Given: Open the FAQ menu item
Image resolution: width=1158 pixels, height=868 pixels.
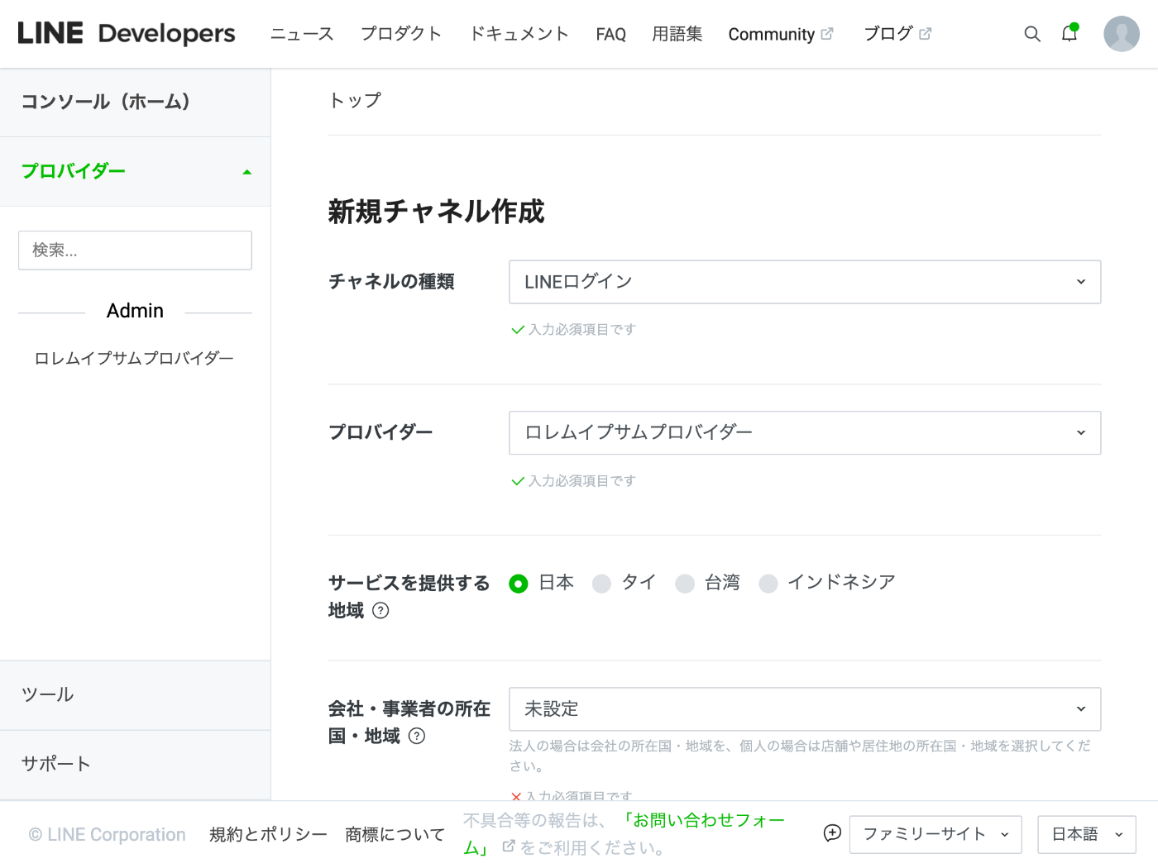Looking at the screenshot, I should (611, 34).
